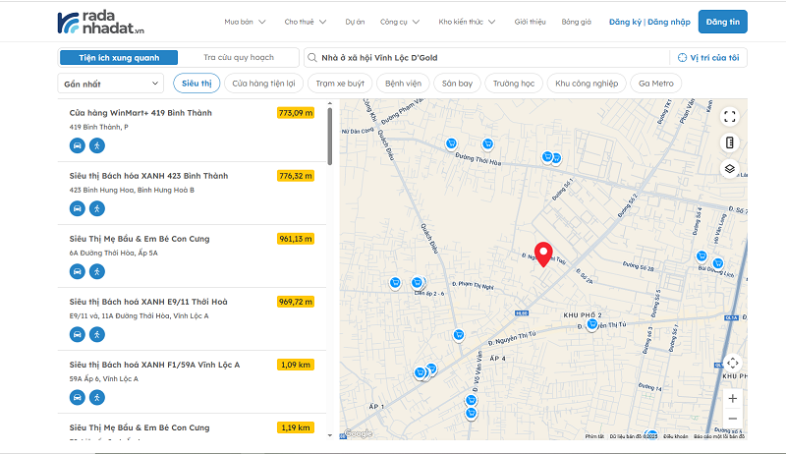Select the Bệnh viện filter chip

click(x=403, y=84)
